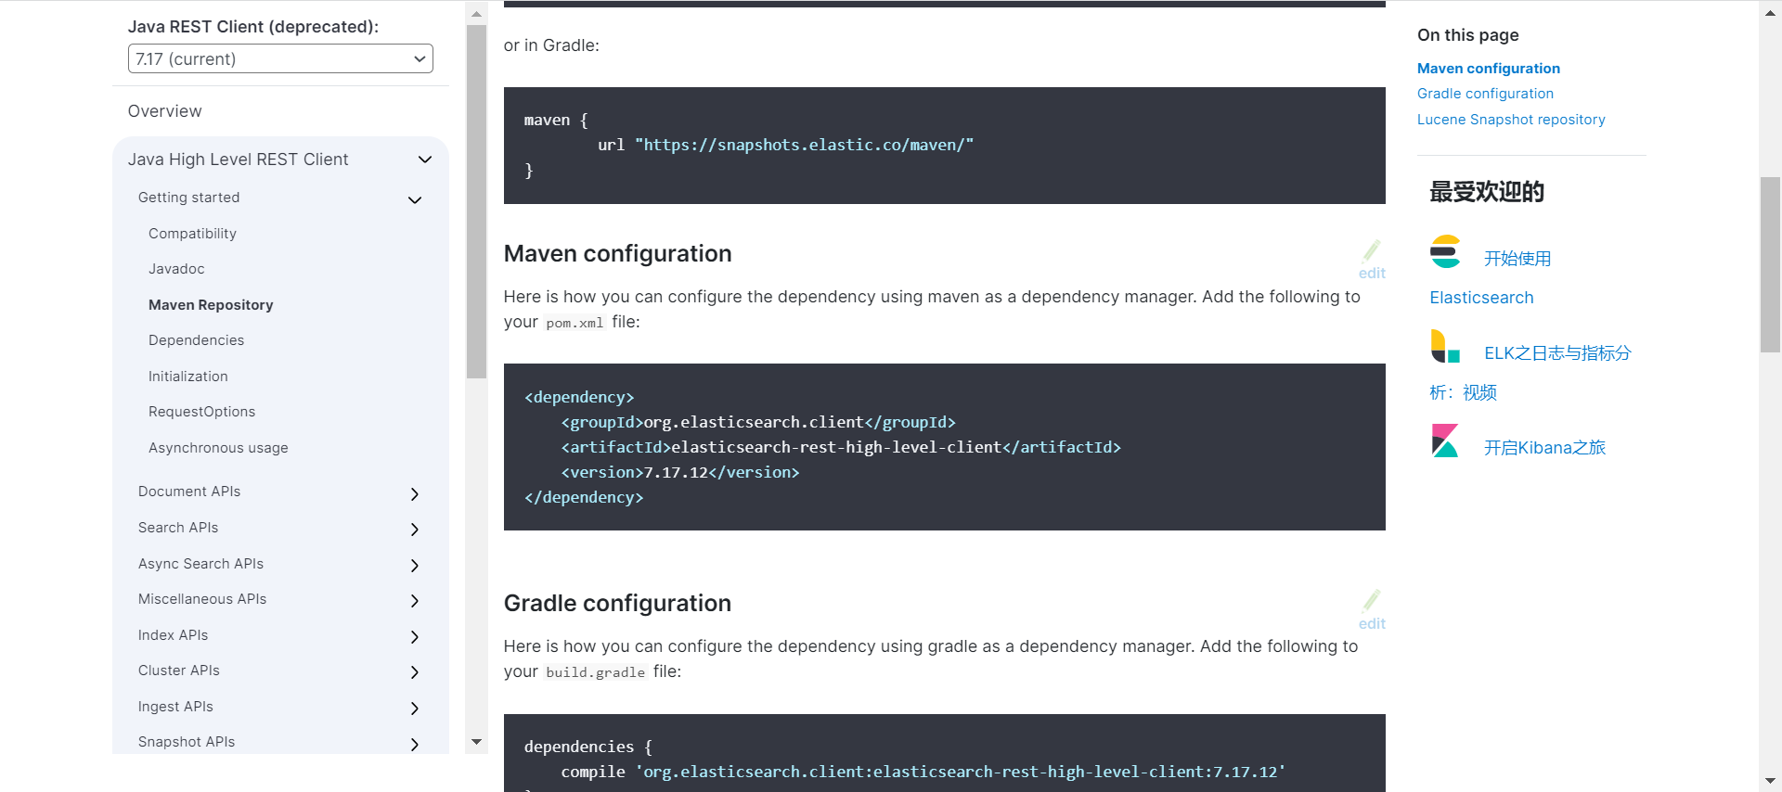Click edit pencil beside Gradle configuration

tap(1372, 601)
